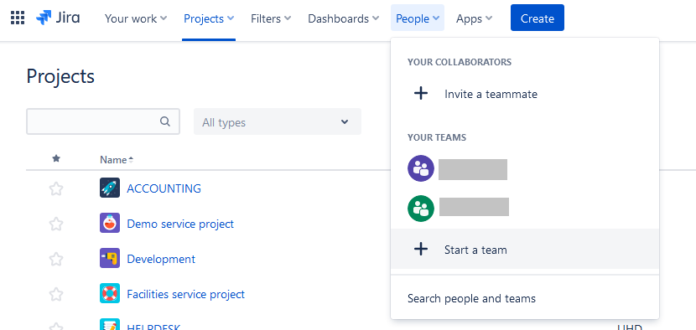Expand the All types dropdown
The width and height of the screenshot is (696, 330).
coord(278,121)
